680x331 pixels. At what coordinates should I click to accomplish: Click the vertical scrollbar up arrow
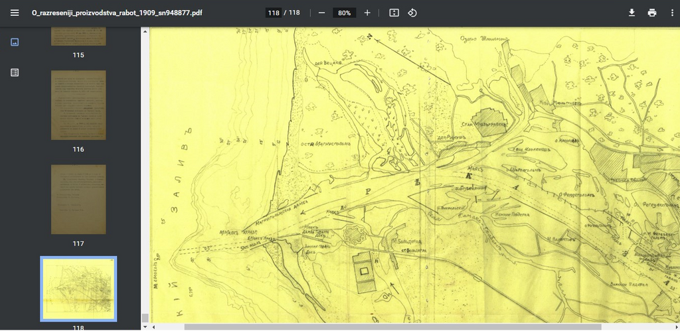[x=145, y=31]
